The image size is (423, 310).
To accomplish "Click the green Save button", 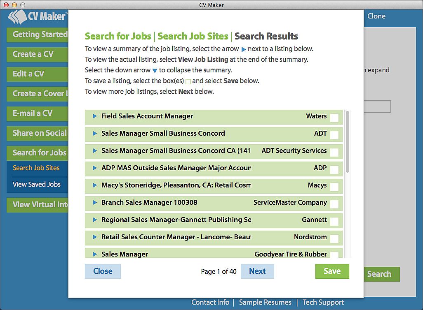I will [x=332, y=271].
